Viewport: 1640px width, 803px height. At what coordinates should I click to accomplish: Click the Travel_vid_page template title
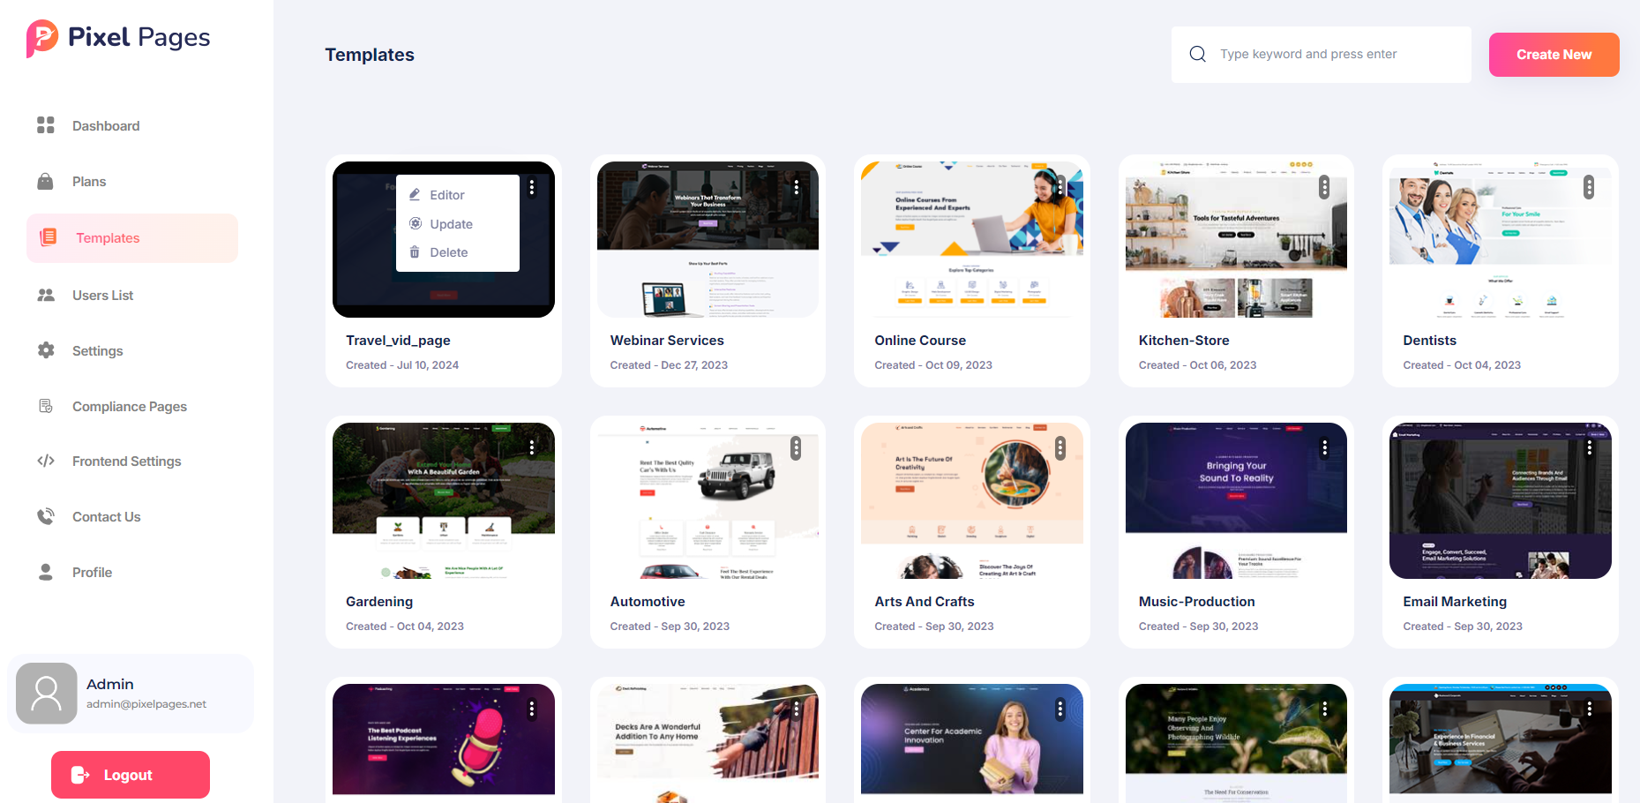(x=398, y=341)
